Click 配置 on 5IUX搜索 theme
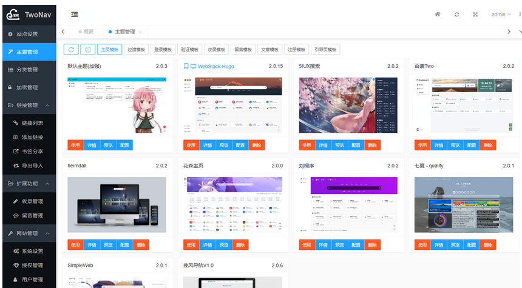The height and width of the screenshot is (288, 522). pyautogui.click(x=356, y=145)
